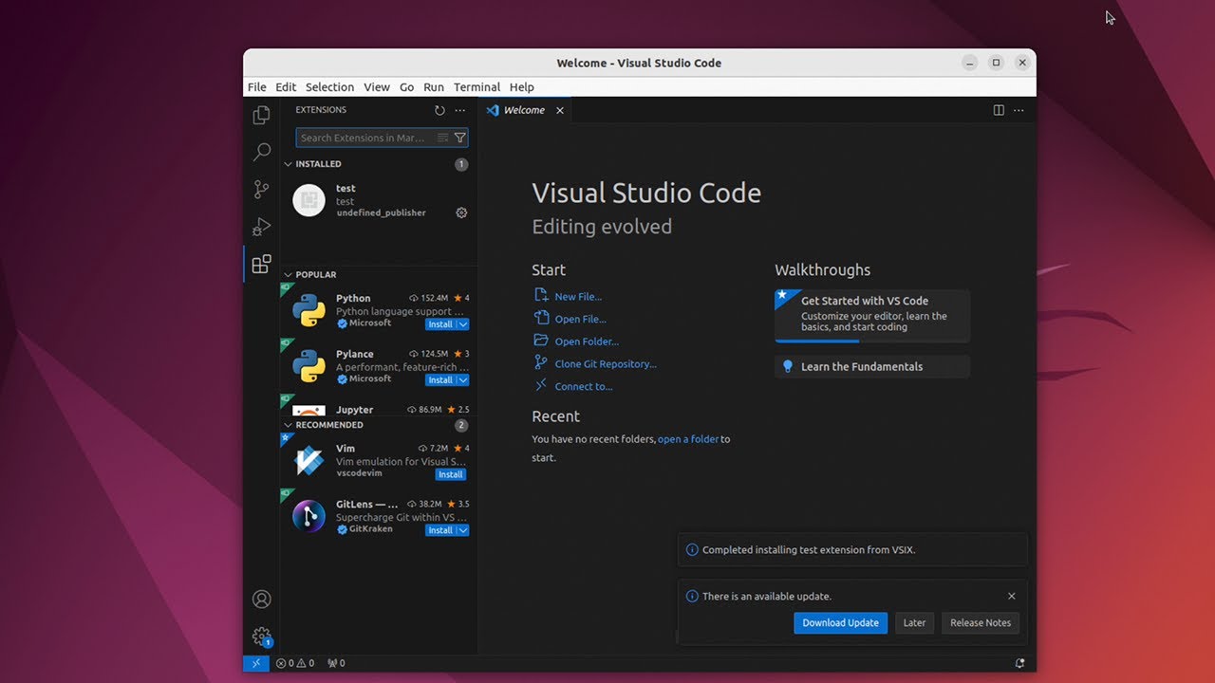Split the editor to the right
This screenshot has width=1215, height=683.
click(x=999, y=110)
